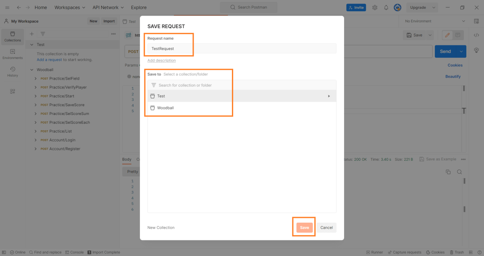The height and width of the screenshot is (256, 484).
Task: Click the Add description link
Action: 161,61
